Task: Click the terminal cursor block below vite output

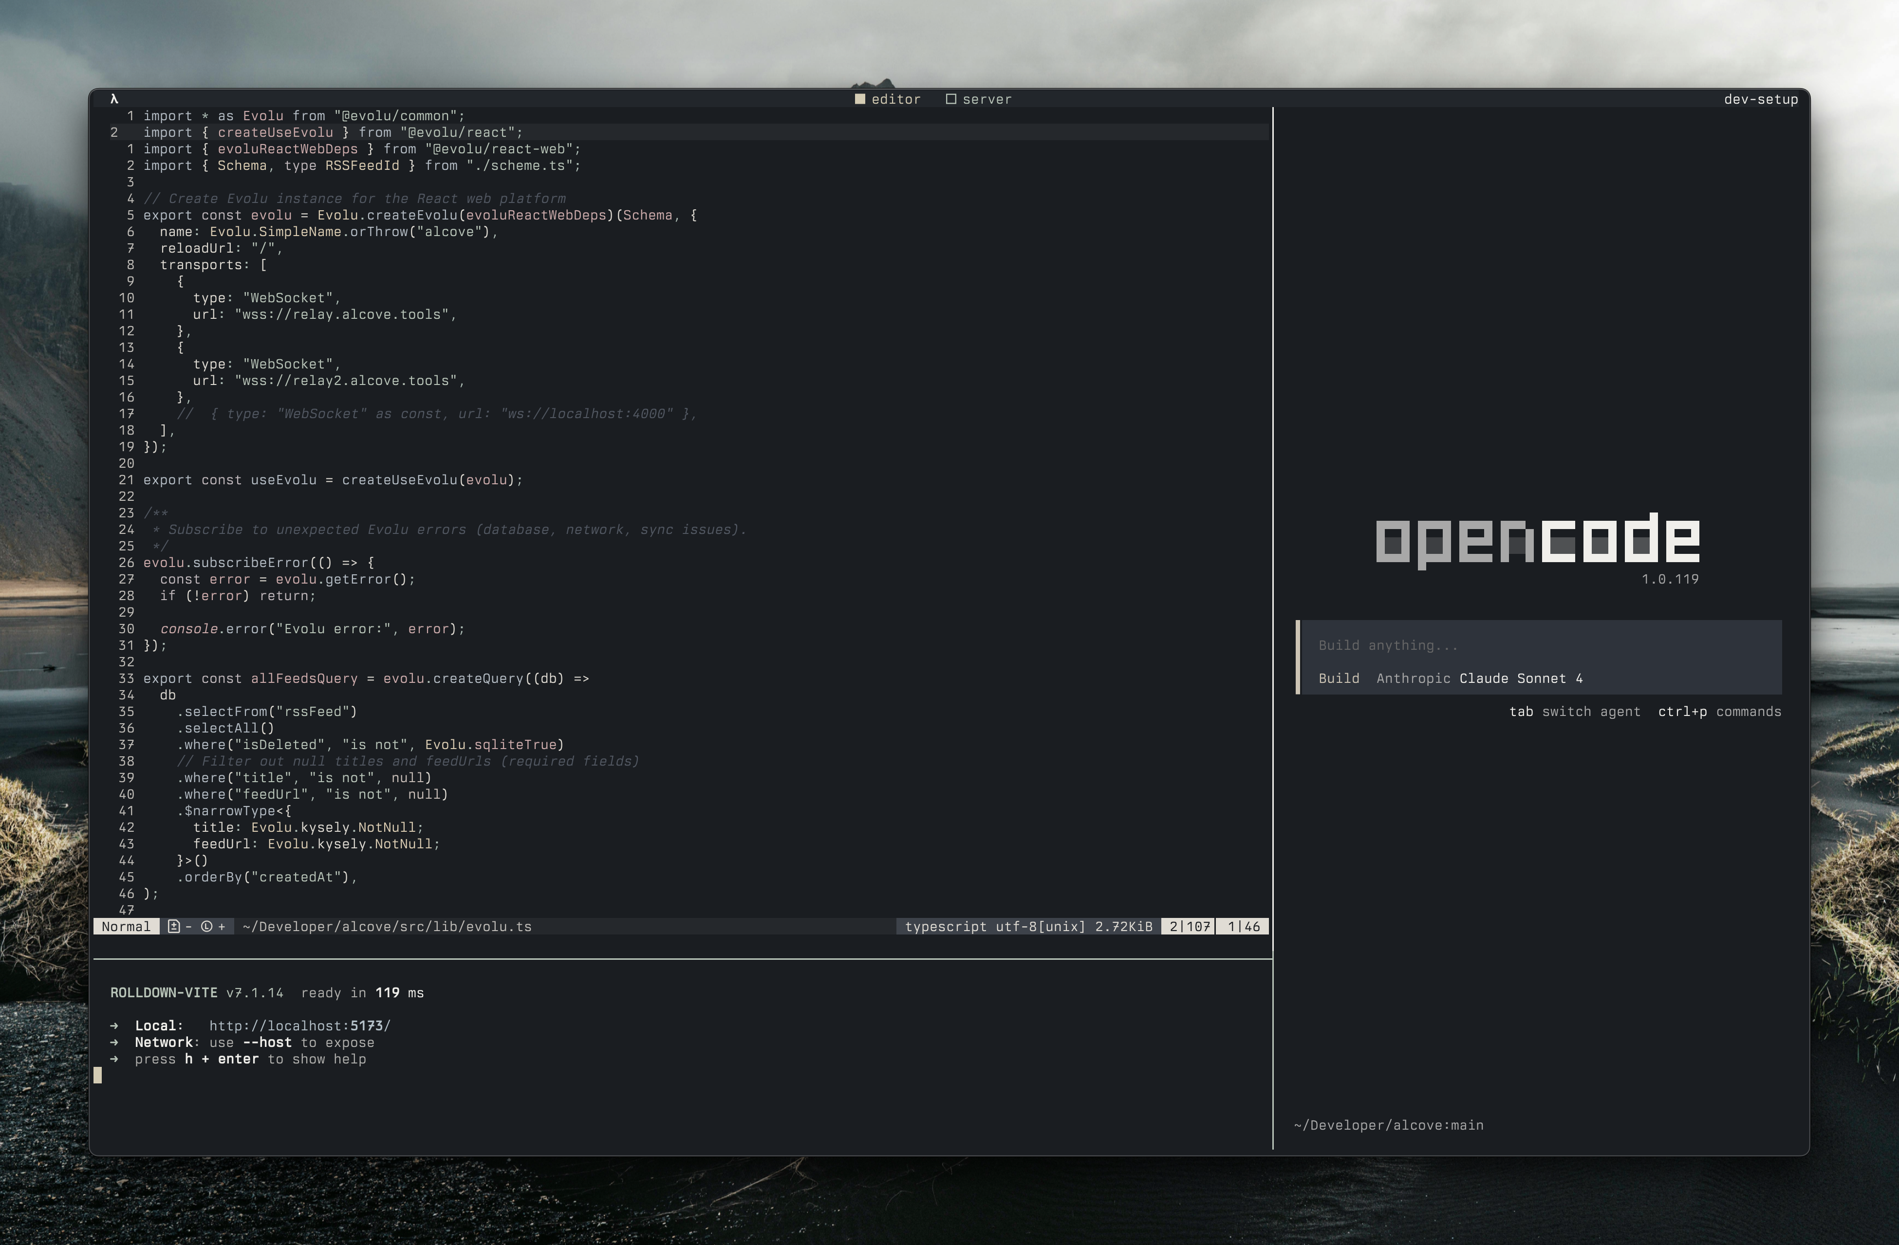Action: click(x=98, y=1075)
